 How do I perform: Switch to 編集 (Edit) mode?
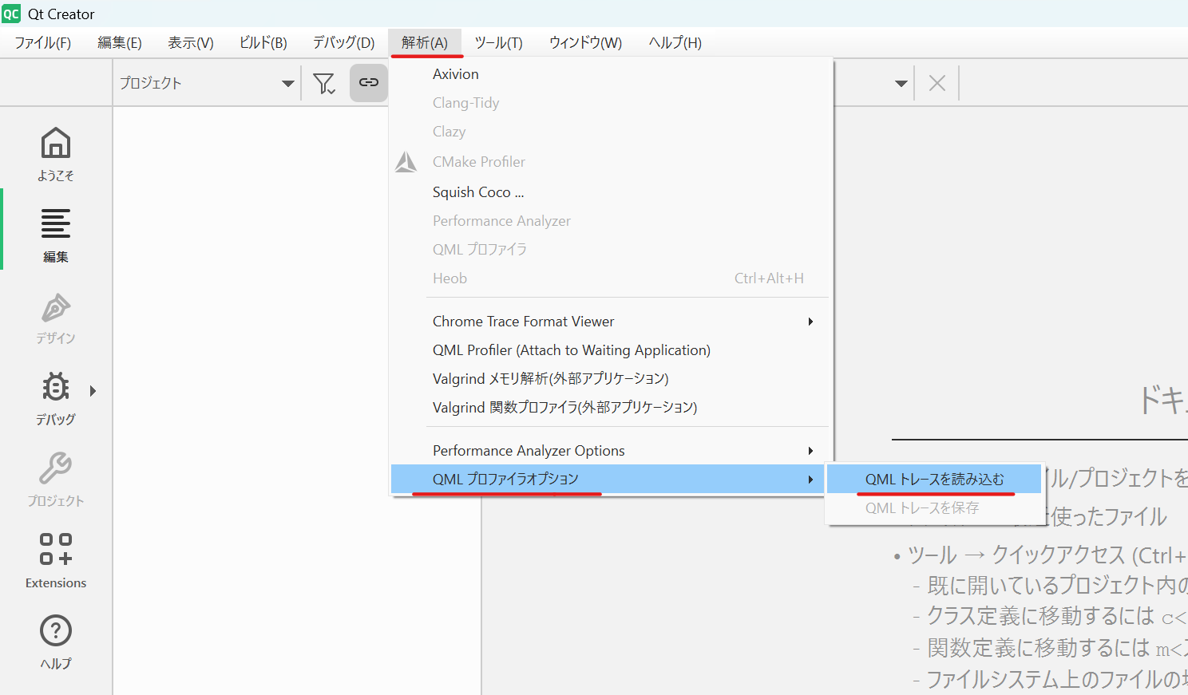56,236
